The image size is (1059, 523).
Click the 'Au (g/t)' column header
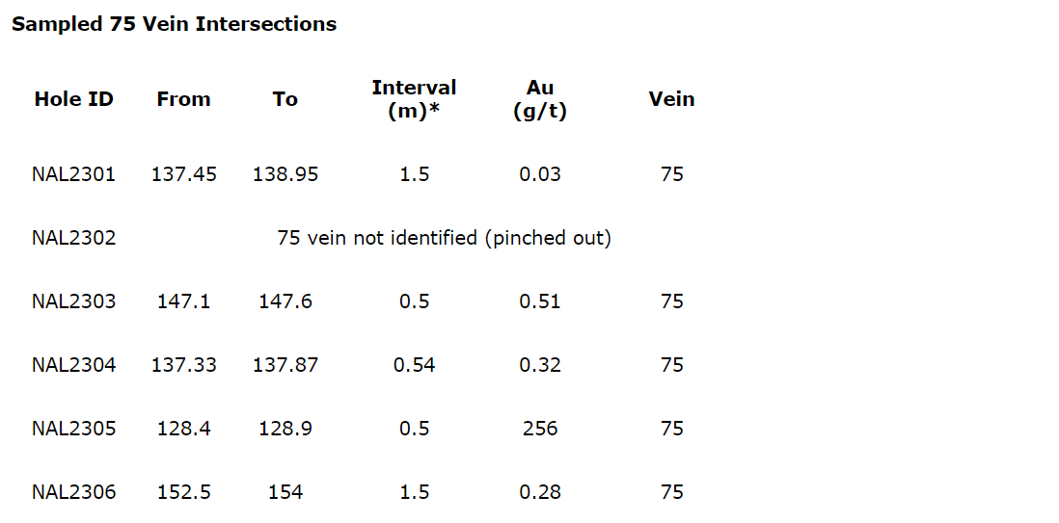point(540,99)
